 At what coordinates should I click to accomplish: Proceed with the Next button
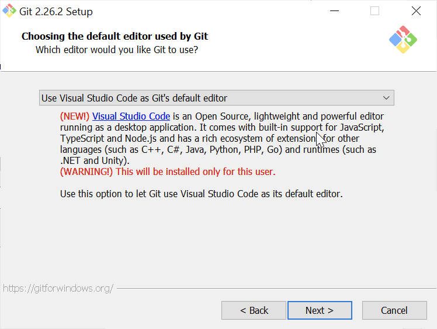click(320, 310)
